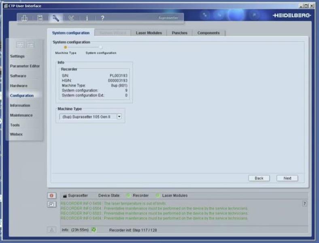The width and height of the screenshot is (319, 243).
Task: Click the Next button
Action: point(287,178)
